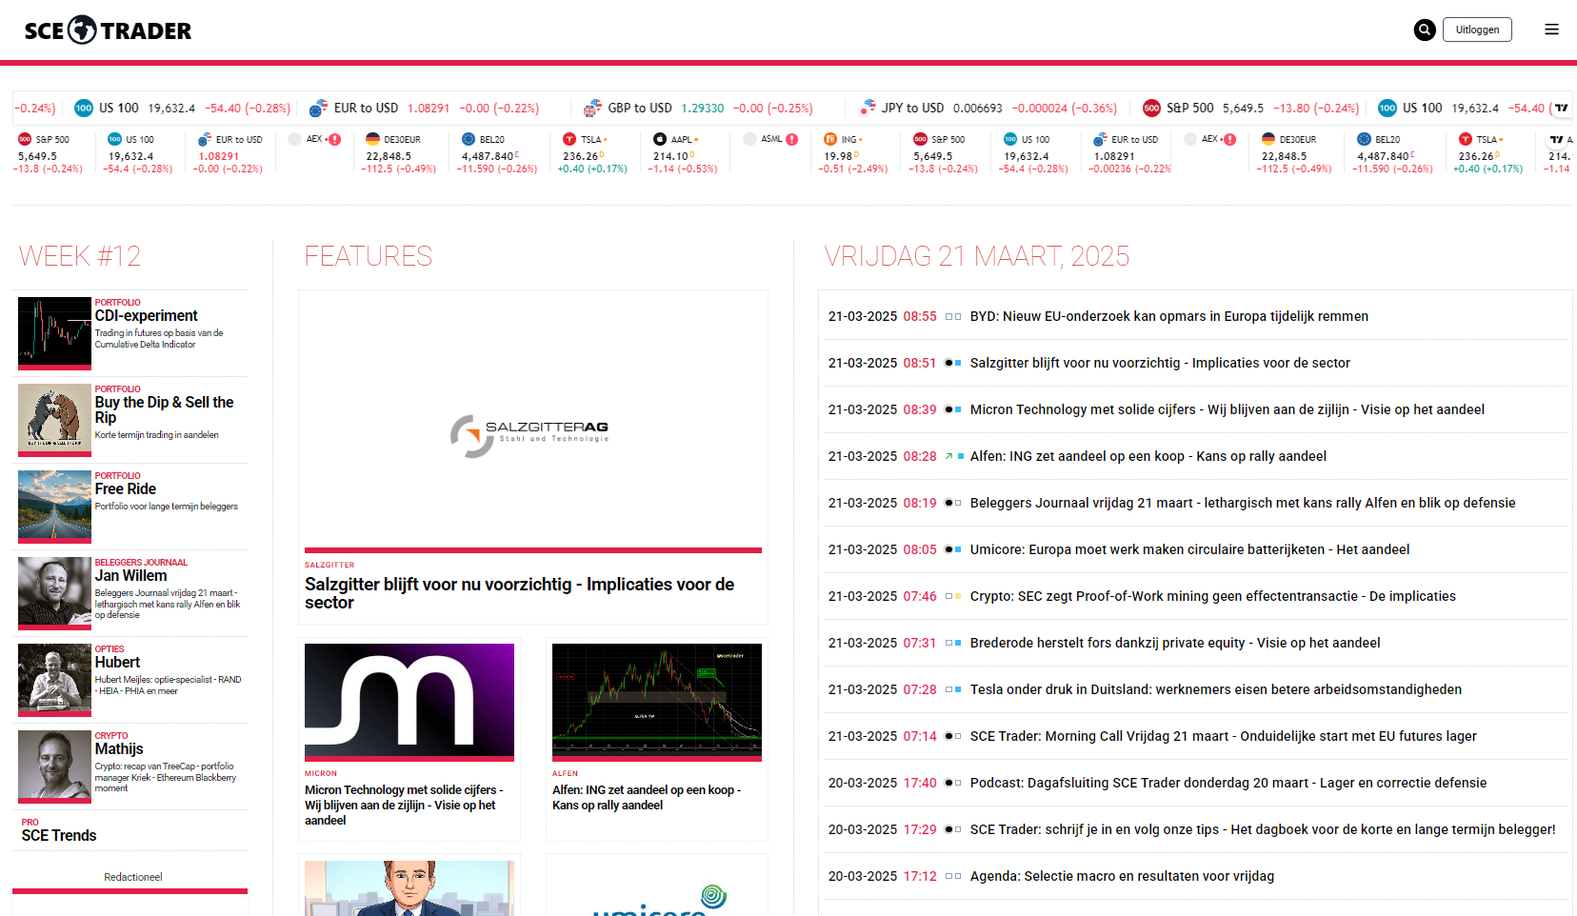
Task: Click the marker icon beside Umicore headline
Action: click(953, 549)
